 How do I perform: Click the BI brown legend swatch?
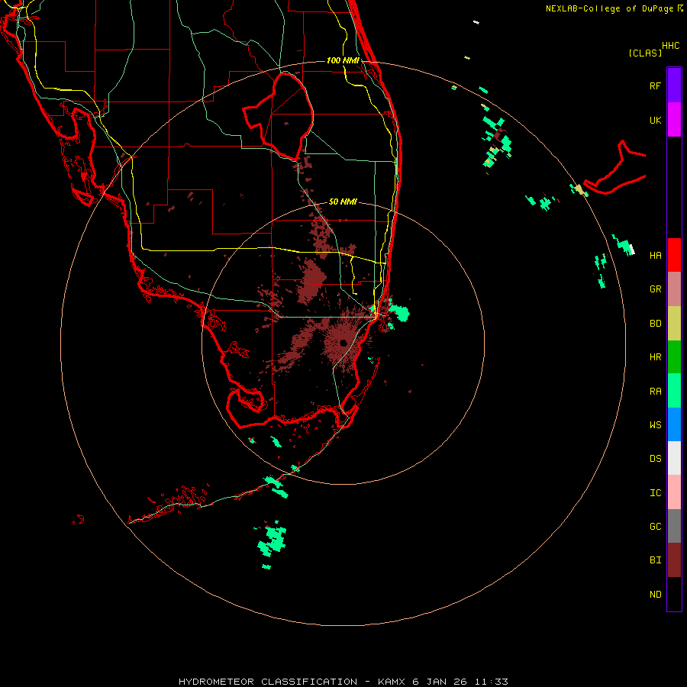674,560
